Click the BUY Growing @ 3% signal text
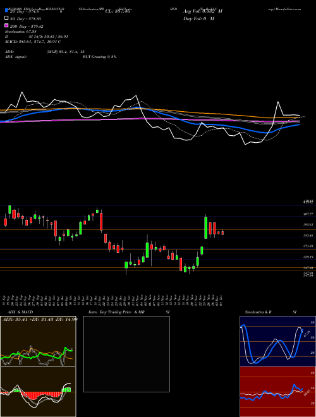 [99, 57]
